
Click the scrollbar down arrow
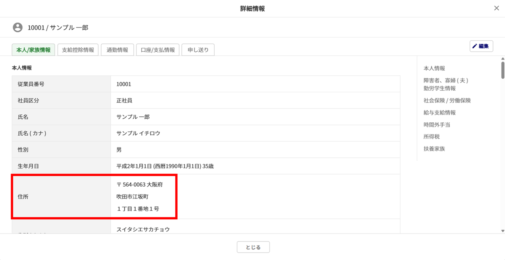click(503, 231)
